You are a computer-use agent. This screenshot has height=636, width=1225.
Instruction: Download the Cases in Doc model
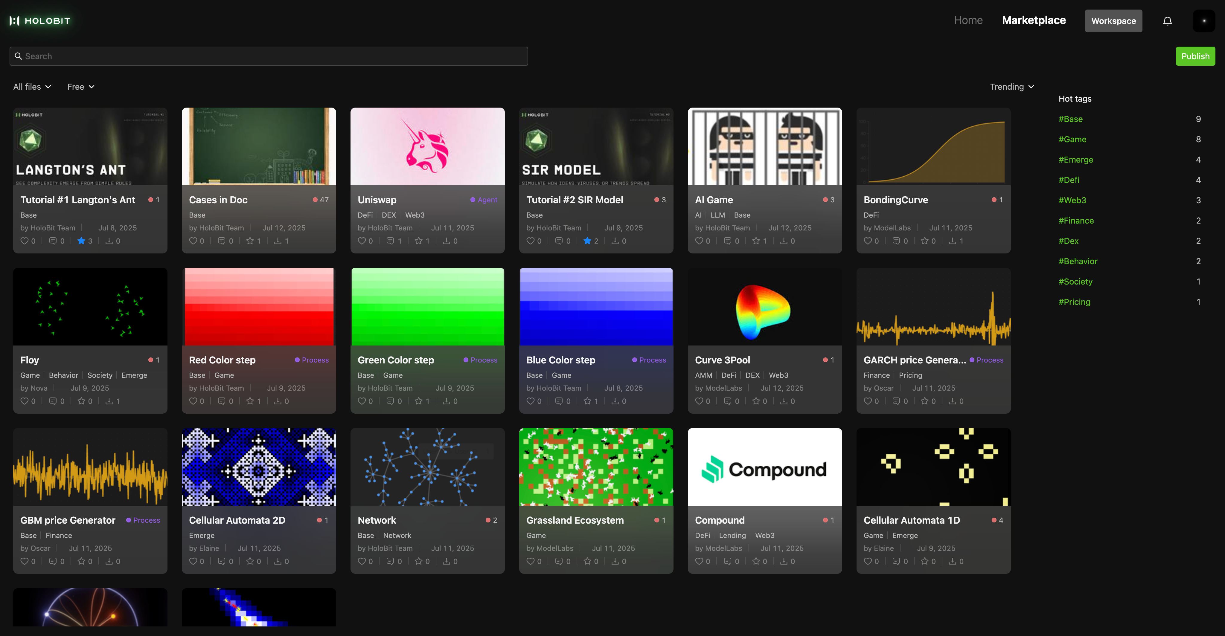point(278,241)
